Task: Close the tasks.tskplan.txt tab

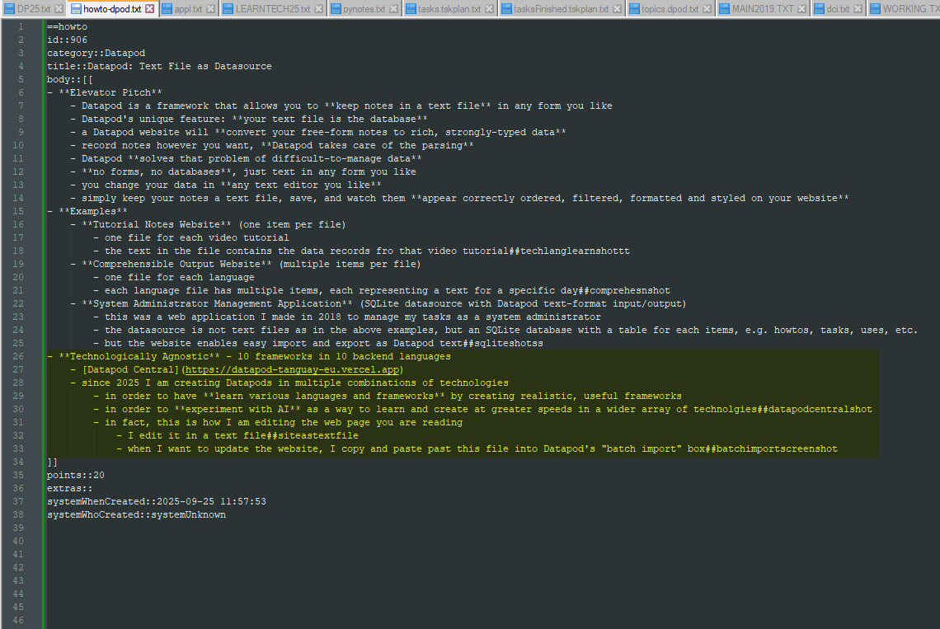Action: [489, 9]
